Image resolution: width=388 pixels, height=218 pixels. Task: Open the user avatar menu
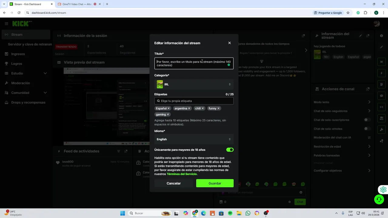(377, 24)
